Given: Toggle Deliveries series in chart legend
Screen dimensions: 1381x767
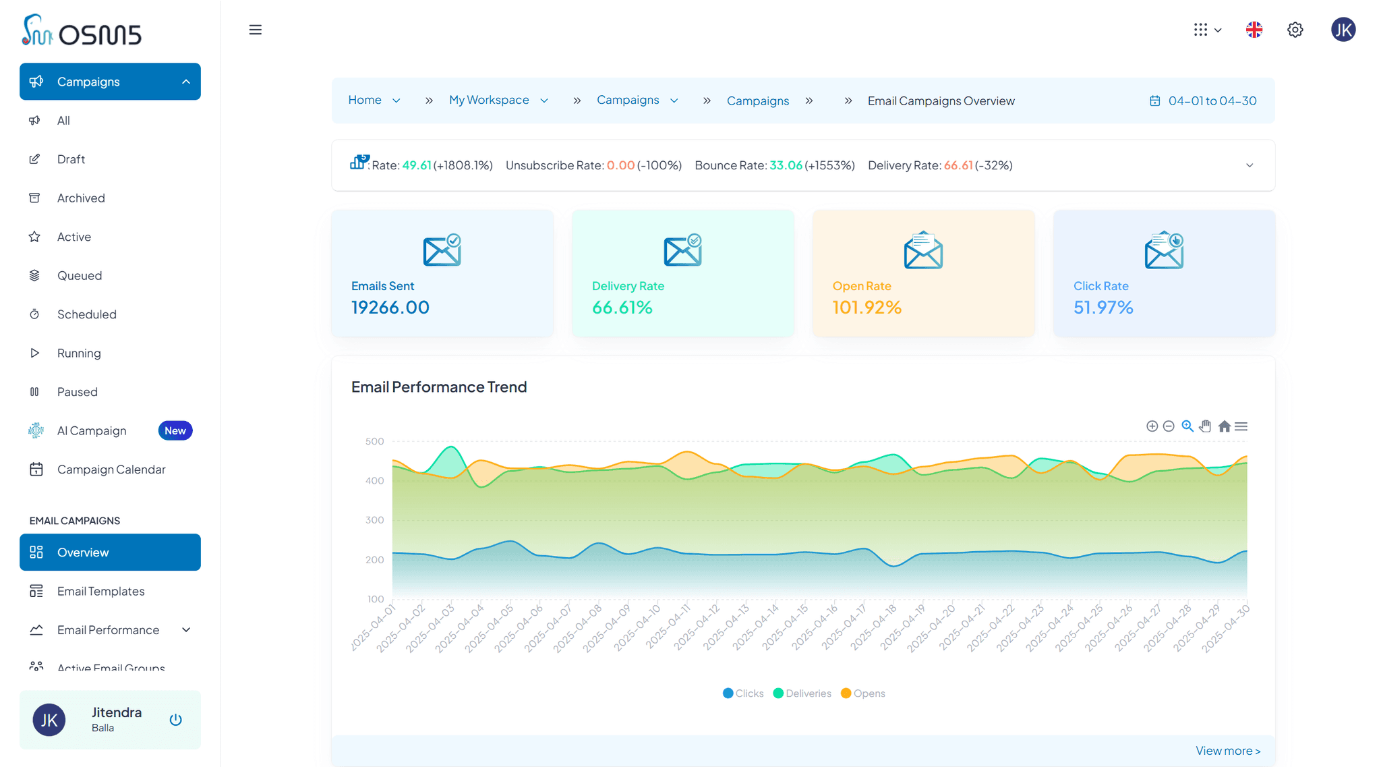Looking at the screenshot, I should [802, 693].
